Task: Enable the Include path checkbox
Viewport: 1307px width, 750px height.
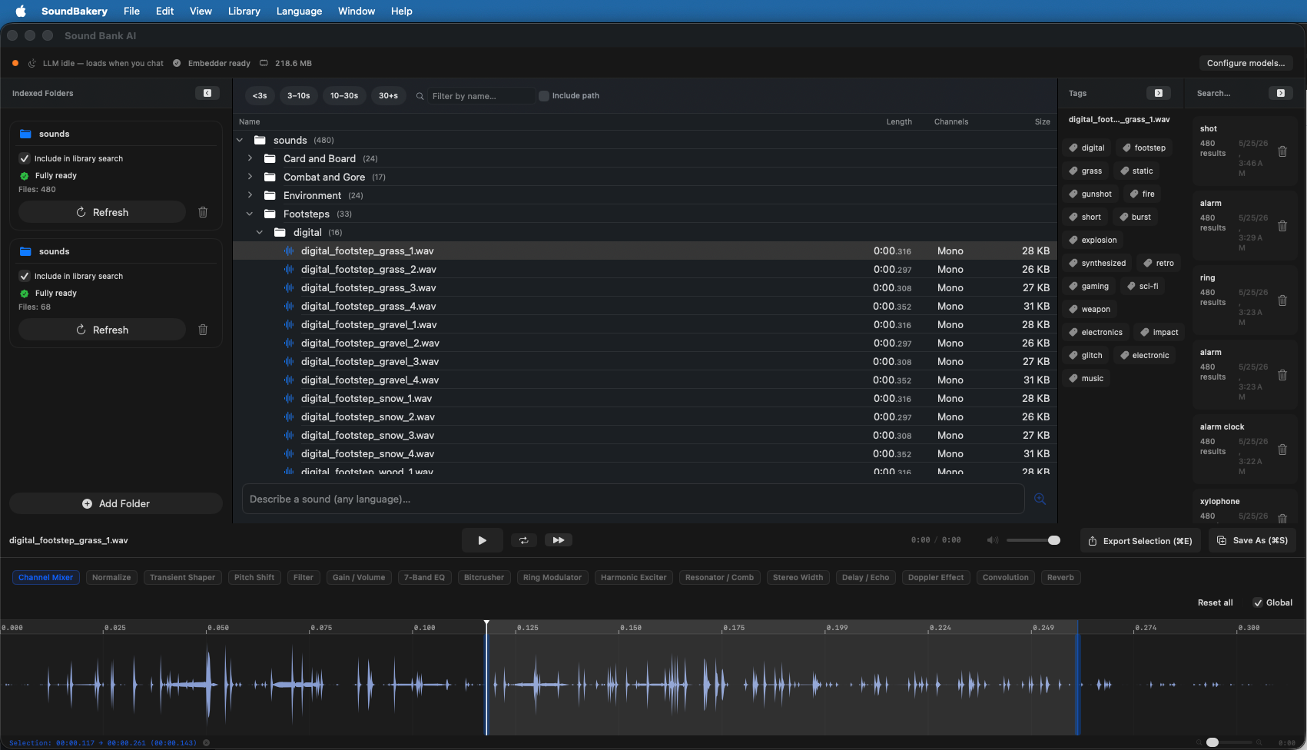Action: (x=544, y=96)
